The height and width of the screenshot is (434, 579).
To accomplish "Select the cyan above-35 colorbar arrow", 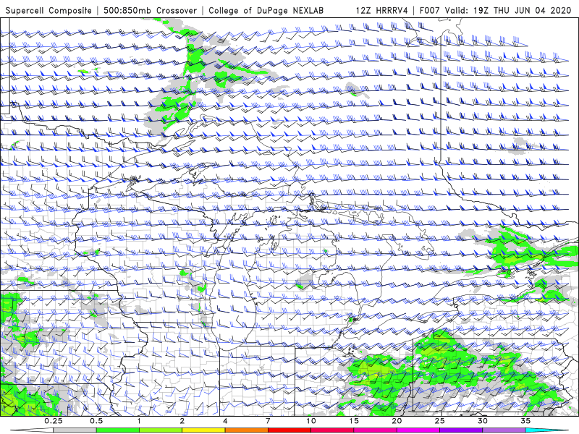I will coord(547,430).
